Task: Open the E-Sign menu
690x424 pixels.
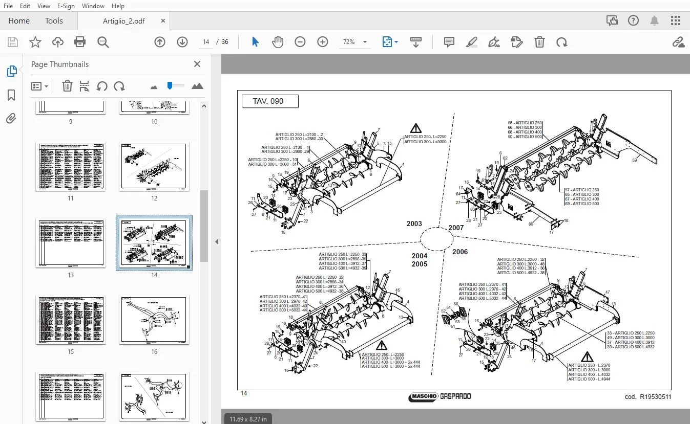Action: 66,6
